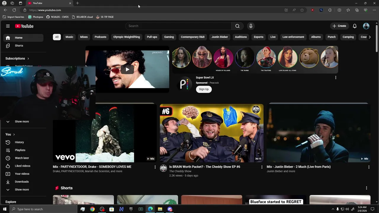Open a new browser tab
This screenshot has height=213, width=379.
coord(77,3)
